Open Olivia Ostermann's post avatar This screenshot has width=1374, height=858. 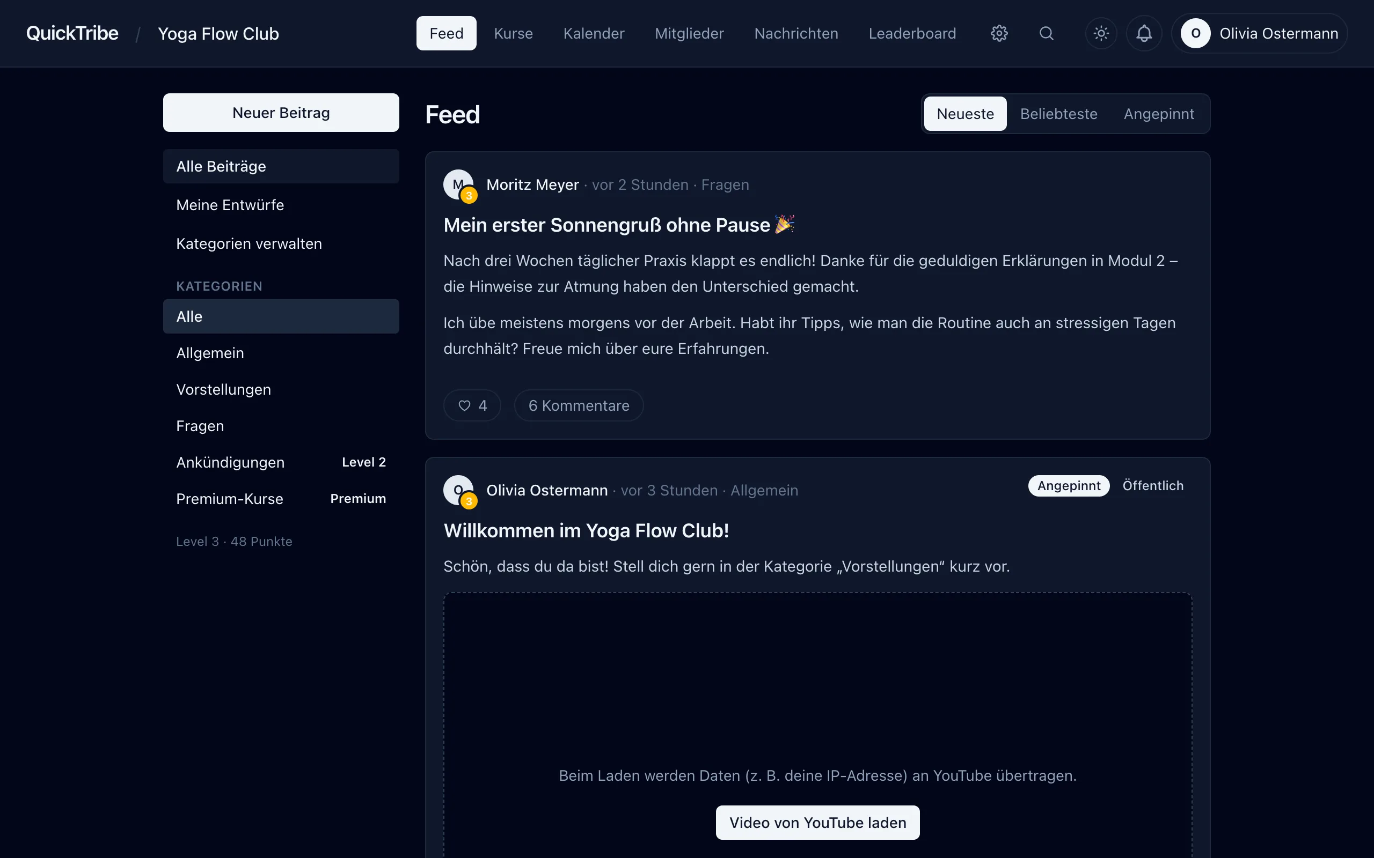459,490
